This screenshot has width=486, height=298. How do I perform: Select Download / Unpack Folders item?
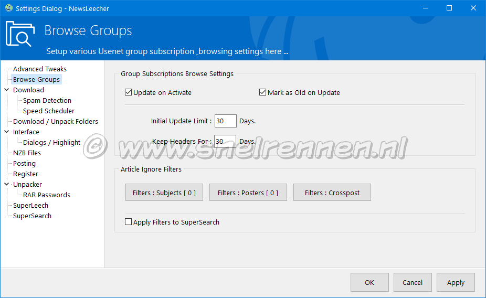point(56,121)
